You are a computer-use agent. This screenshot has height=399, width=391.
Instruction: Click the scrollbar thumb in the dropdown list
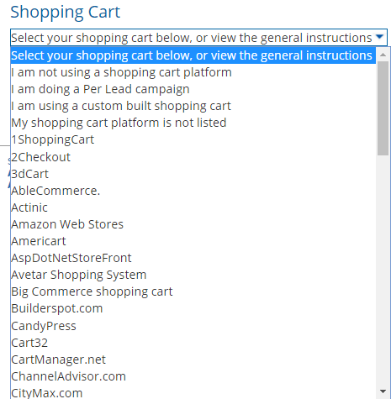(383, 108)
